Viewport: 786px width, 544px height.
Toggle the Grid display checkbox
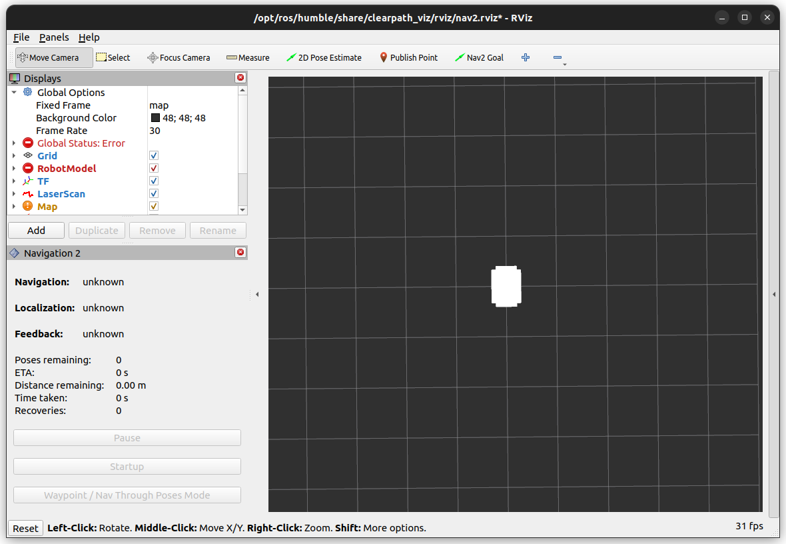click(154, 156)
